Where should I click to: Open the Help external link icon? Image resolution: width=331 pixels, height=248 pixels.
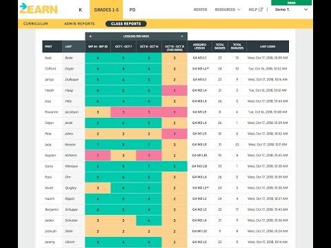pos(261,10)
